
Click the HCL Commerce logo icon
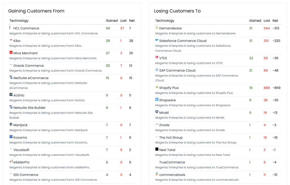pos(10,27)
